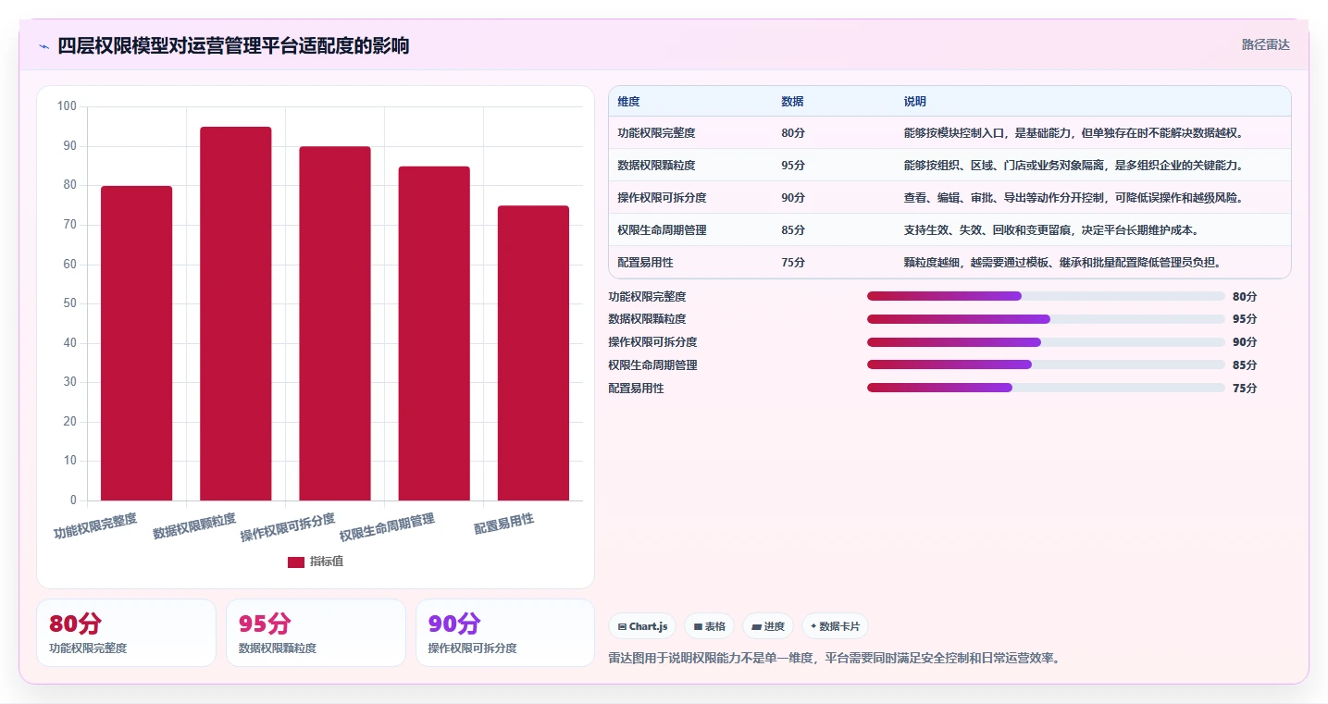
Task: Click the icon in the 表格 chip
Action: pos(698,626)
